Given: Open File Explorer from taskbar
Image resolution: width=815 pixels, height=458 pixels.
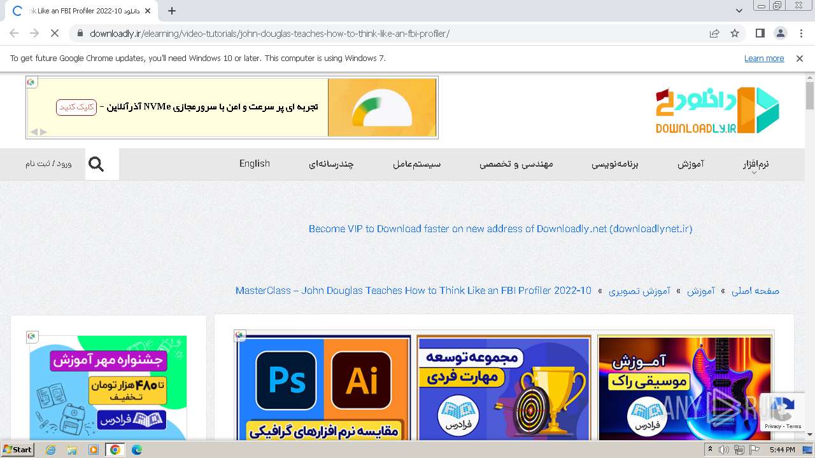Looking at the screenshot, I should (72, 450).
